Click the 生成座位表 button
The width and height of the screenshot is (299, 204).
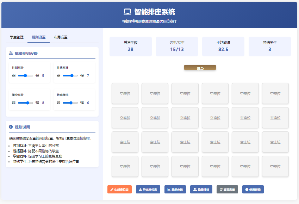(119, 189)
